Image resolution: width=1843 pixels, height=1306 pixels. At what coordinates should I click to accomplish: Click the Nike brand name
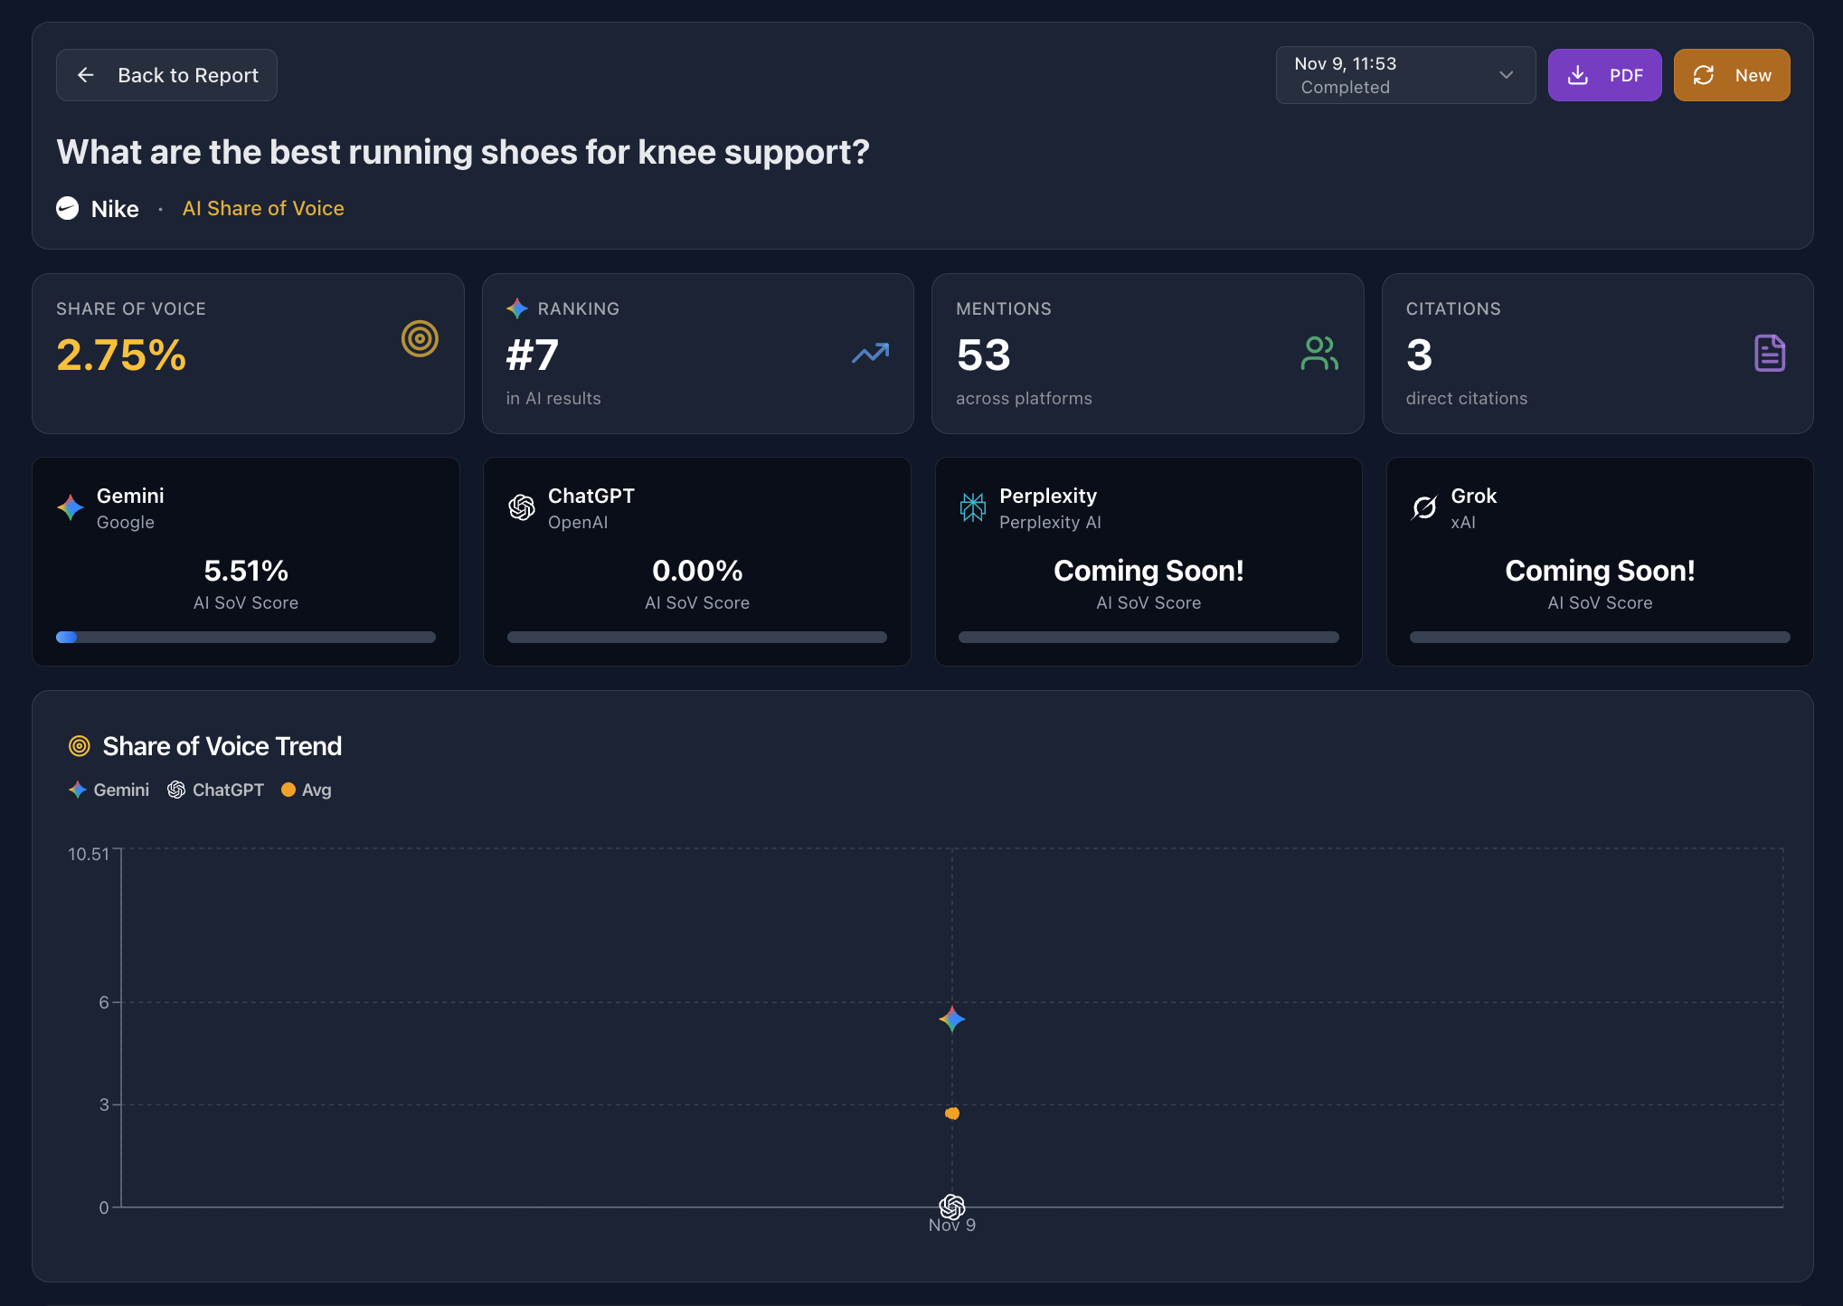click(x=115, y=209)
